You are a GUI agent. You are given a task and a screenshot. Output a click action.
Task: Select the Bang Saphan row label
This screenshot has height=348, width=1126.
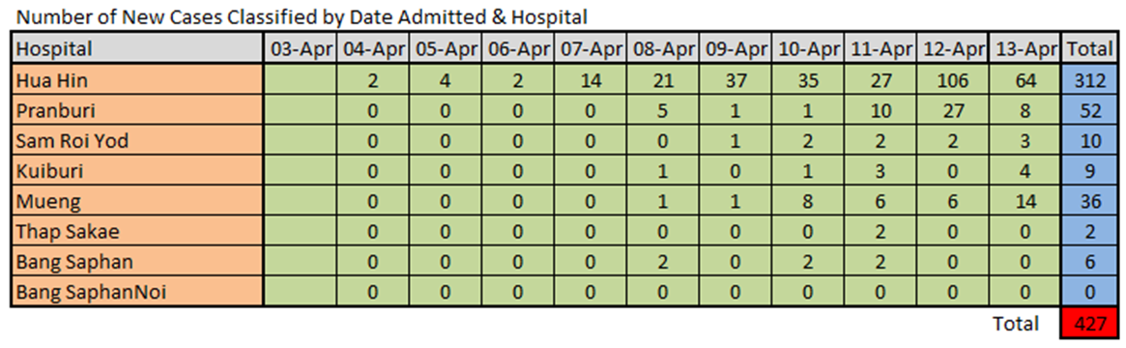point(136,263)
